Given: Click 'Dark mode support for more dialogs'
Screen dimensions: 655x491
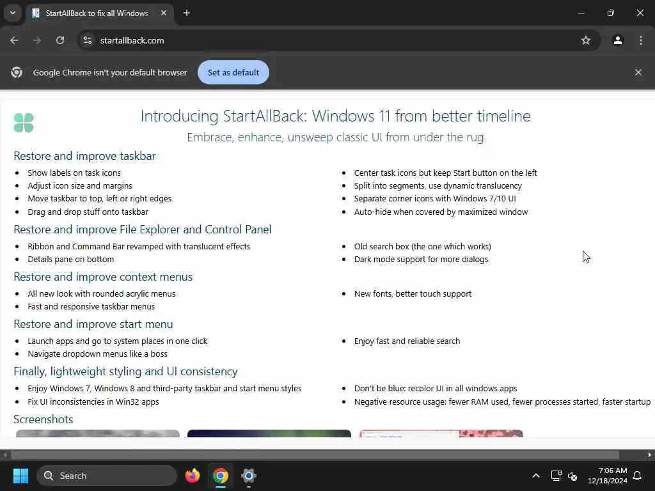Looking at the screenshot, I should (x=421, y=260).
